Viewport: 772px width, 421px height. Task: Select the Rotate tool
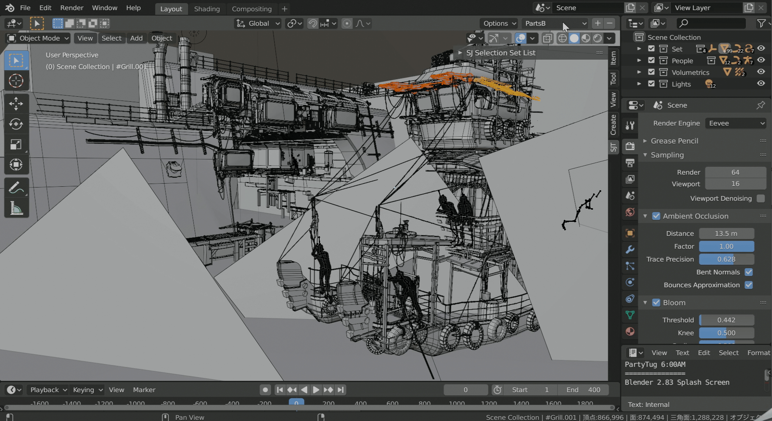(x=16, y=124)
